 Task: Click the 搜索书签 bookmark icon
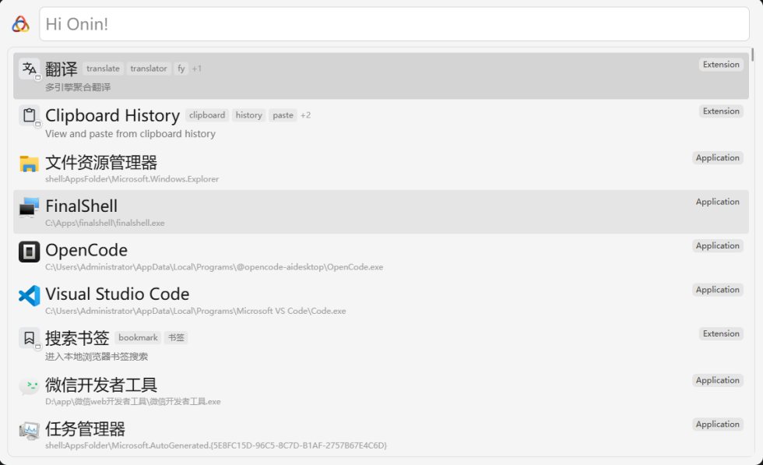coord(30,338)
